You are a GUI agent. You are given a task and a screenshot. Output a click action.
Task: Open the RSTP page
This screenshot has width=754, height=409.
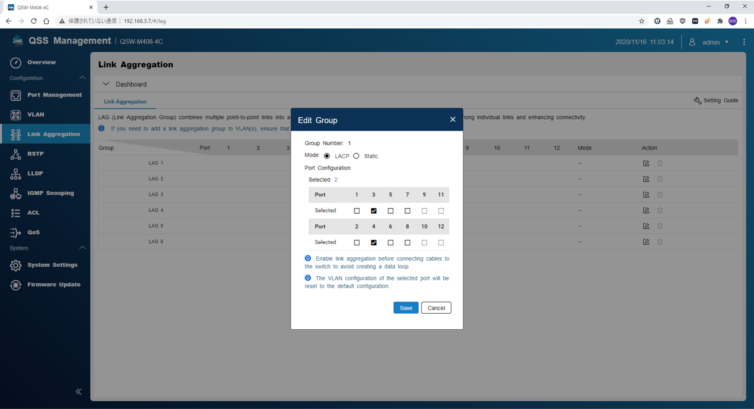click(x=35, y=154)
